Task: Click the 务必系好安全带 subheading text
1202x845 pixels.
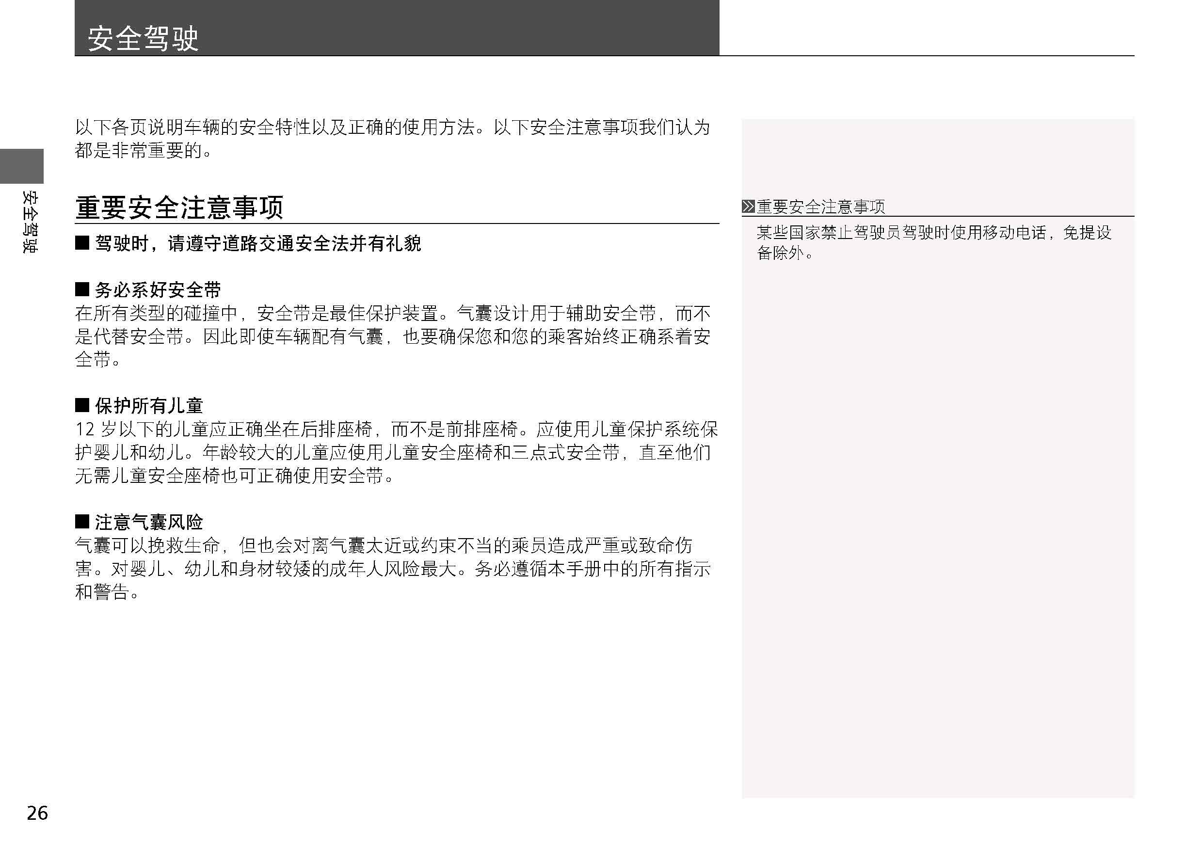Action: point(158,289)
